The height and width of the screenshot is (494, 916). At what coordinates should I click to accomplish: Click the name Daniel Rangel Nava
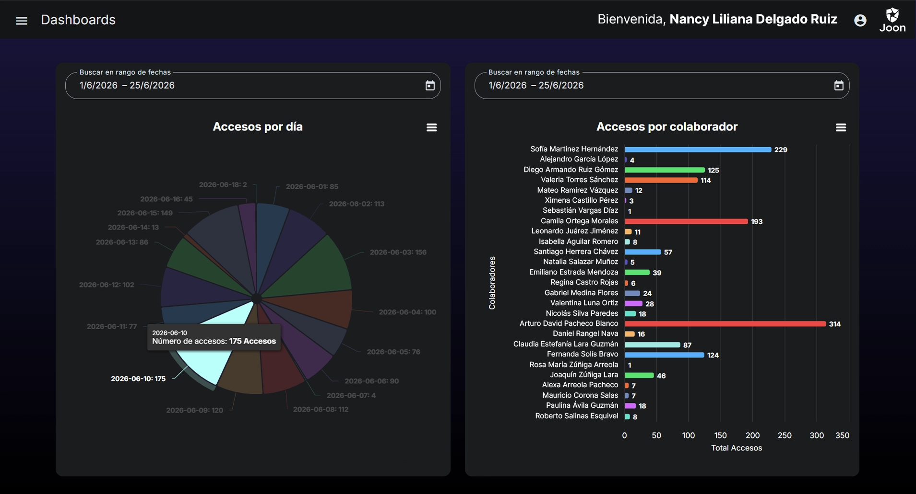click(x=585, y=333)
